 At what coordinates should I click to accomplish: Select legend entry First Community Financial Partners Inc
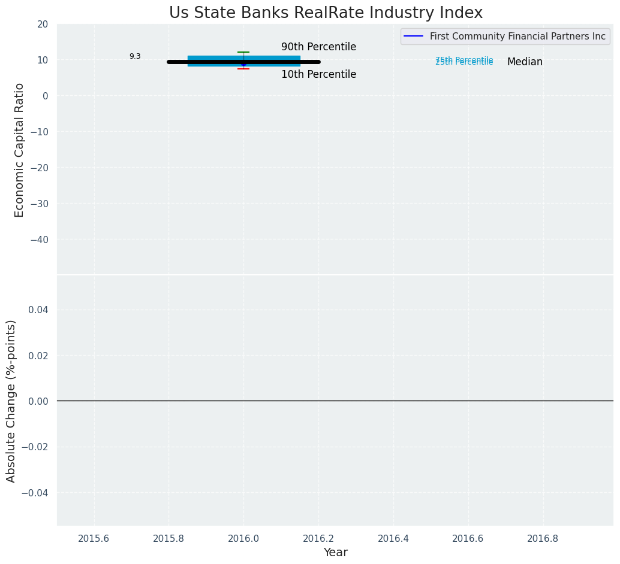517,37
